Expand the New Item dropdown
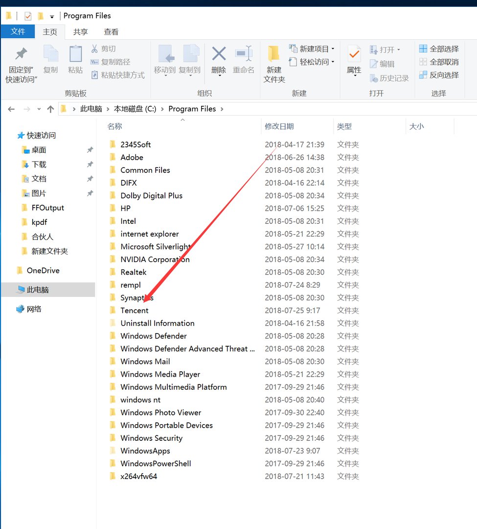 click(333, 49)
